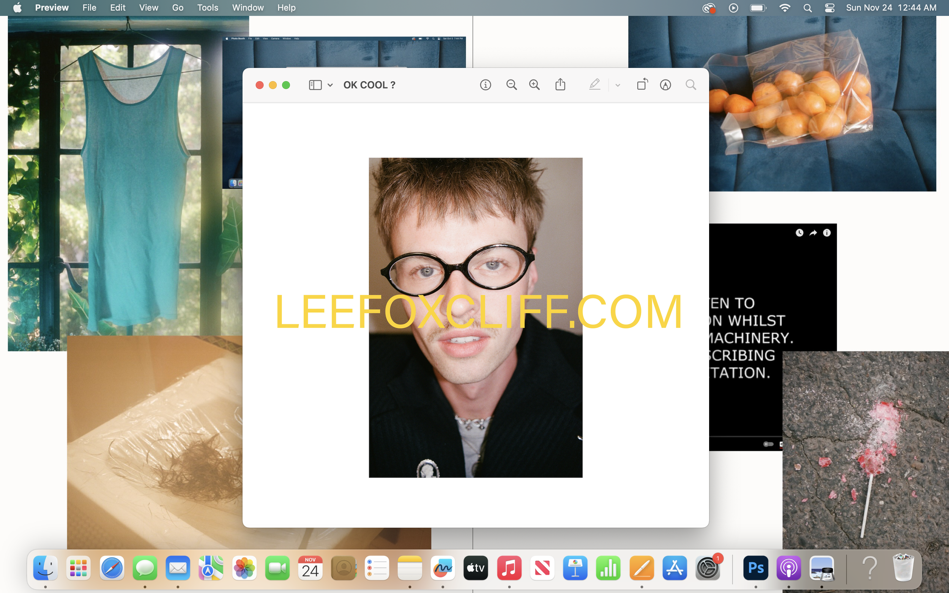The image size is (949, 593).
Task: Expand the sidebar view options chevron
Action: pyautogui.click(x=330, y=85)
